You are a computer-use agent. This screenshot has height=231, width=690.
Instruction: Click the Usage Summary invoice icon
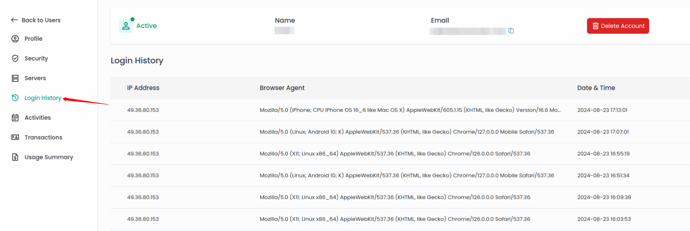(15, 157)
